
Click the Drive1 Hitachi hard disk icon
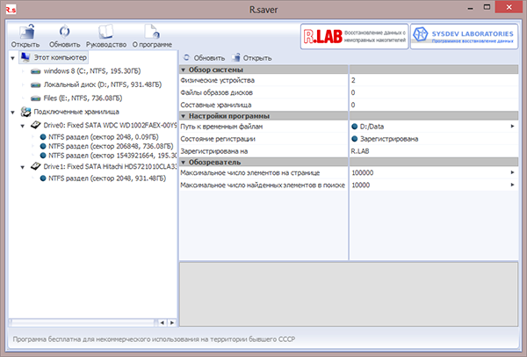click(36, 166)
